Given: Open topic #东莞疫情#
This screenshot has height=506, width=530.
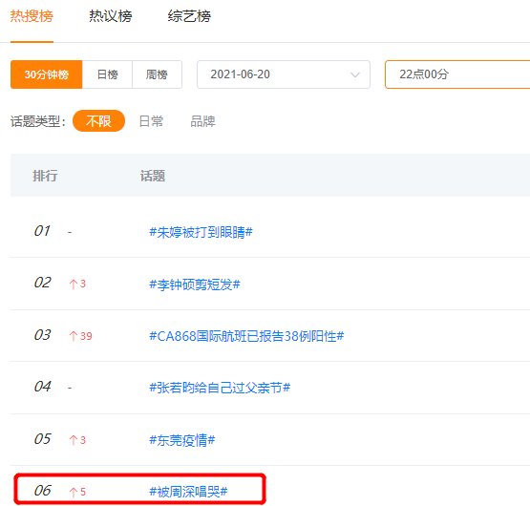Looking at the screenshot, I should [182, 440].
